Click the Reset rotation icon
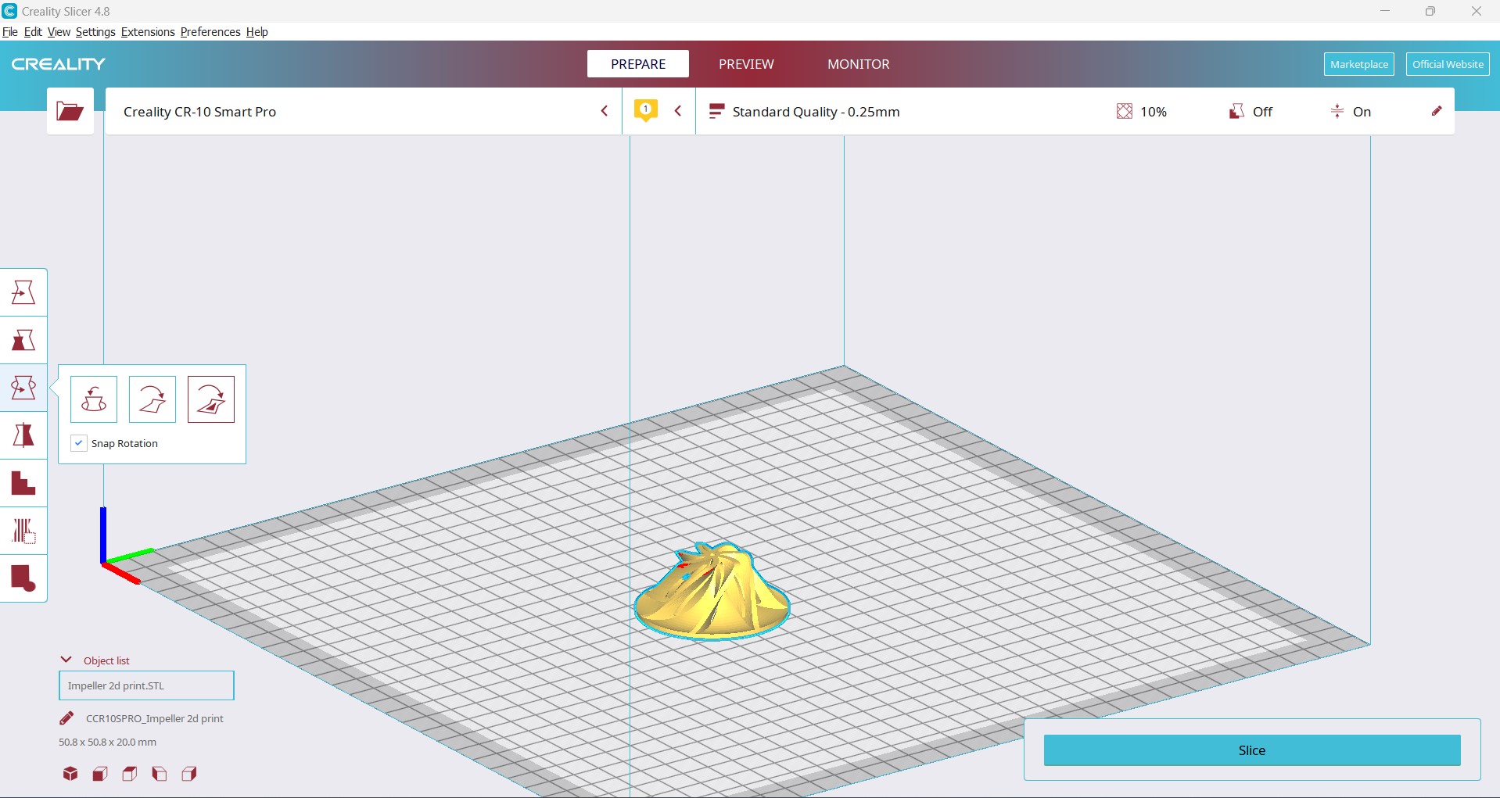The width and height of the screenshot is (1500, 798). pos(94,399)
